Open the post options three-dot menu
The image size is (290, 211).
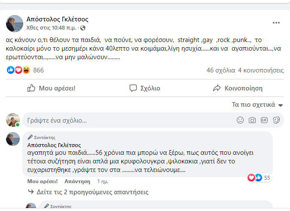276,22
